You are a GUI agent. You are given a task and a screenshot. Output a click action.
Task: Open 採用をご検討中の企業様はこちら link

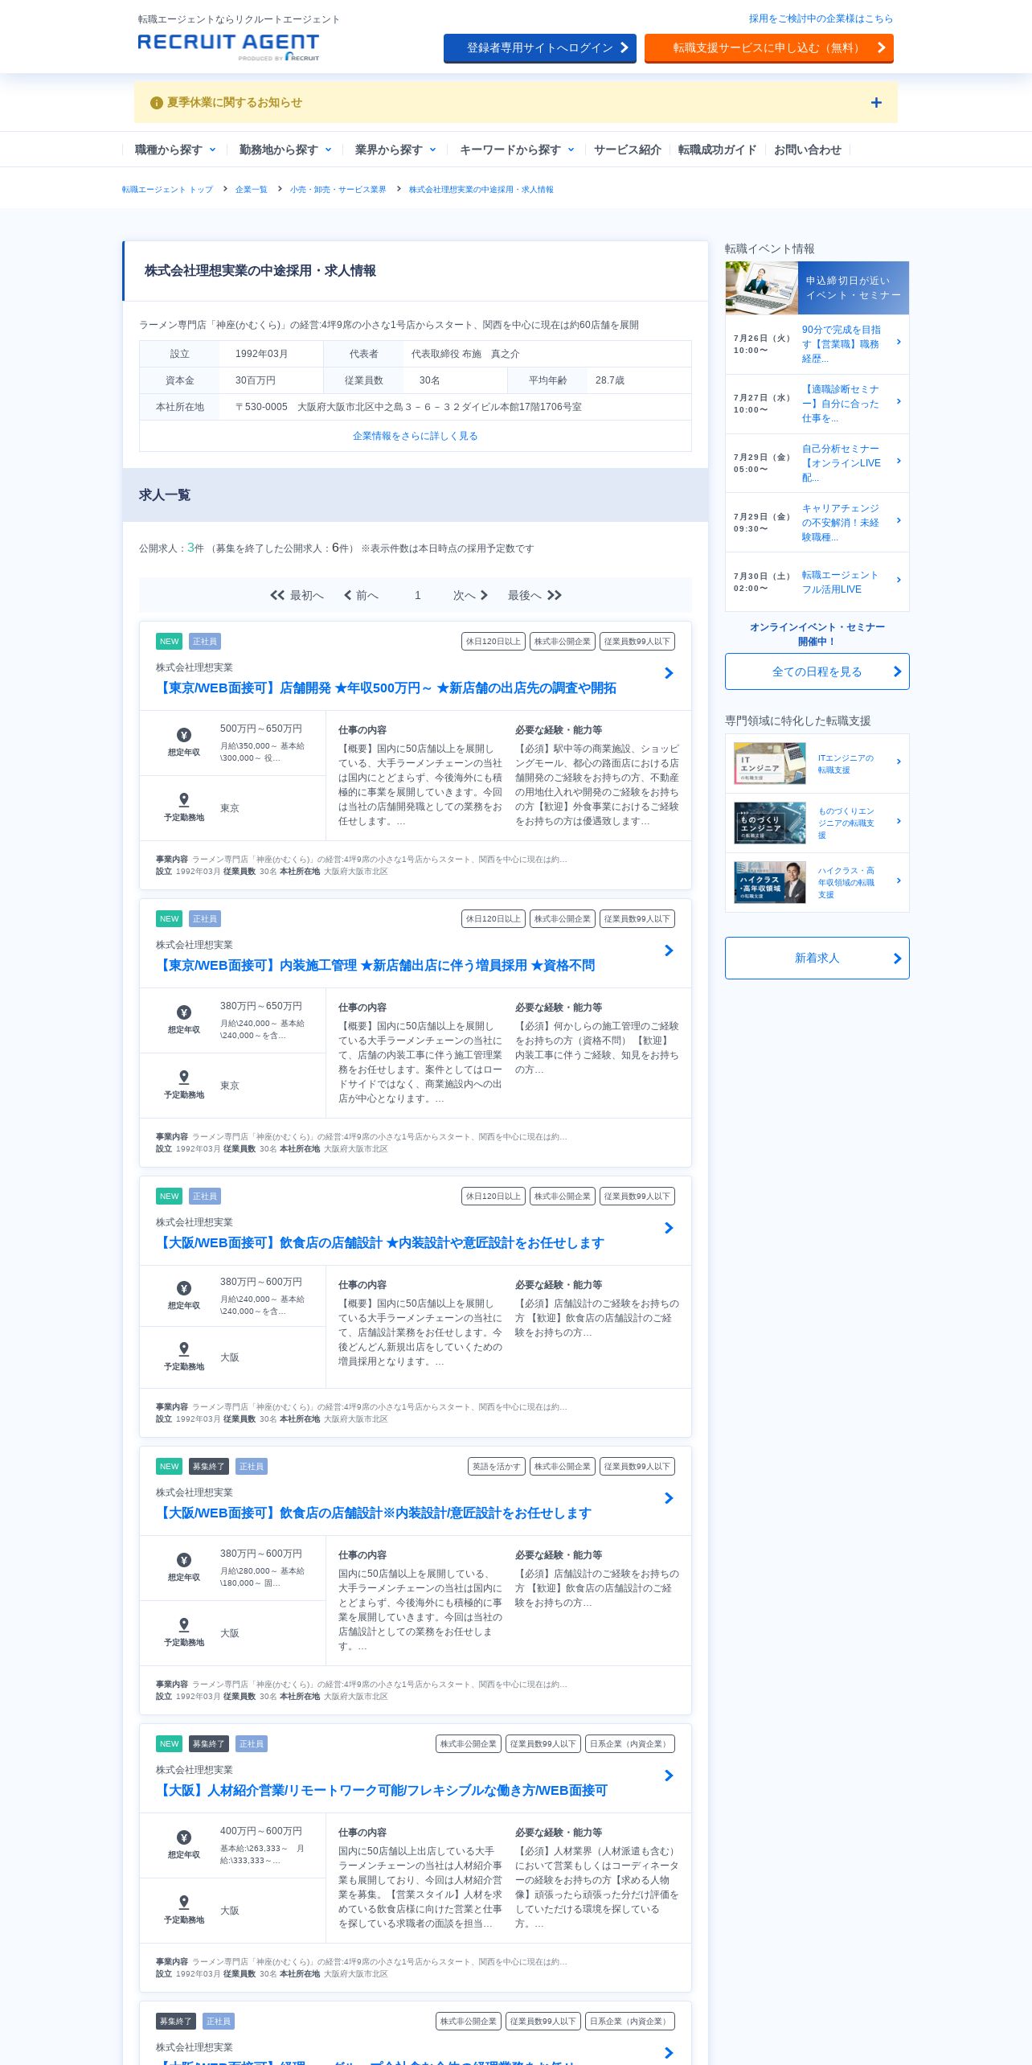click(821, 18)
